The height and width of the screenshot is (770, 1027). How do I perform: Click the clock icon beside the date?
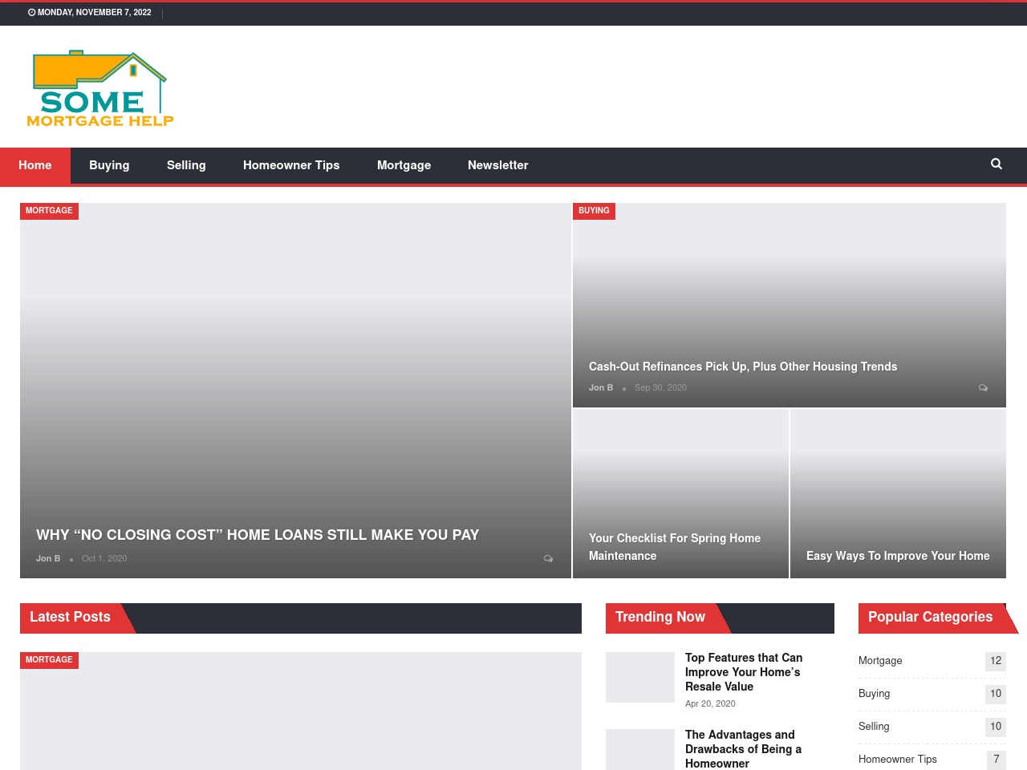point(32,12)
